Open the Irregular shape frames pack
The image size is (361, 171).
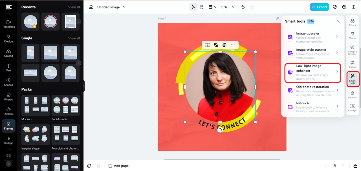(36, 135)
